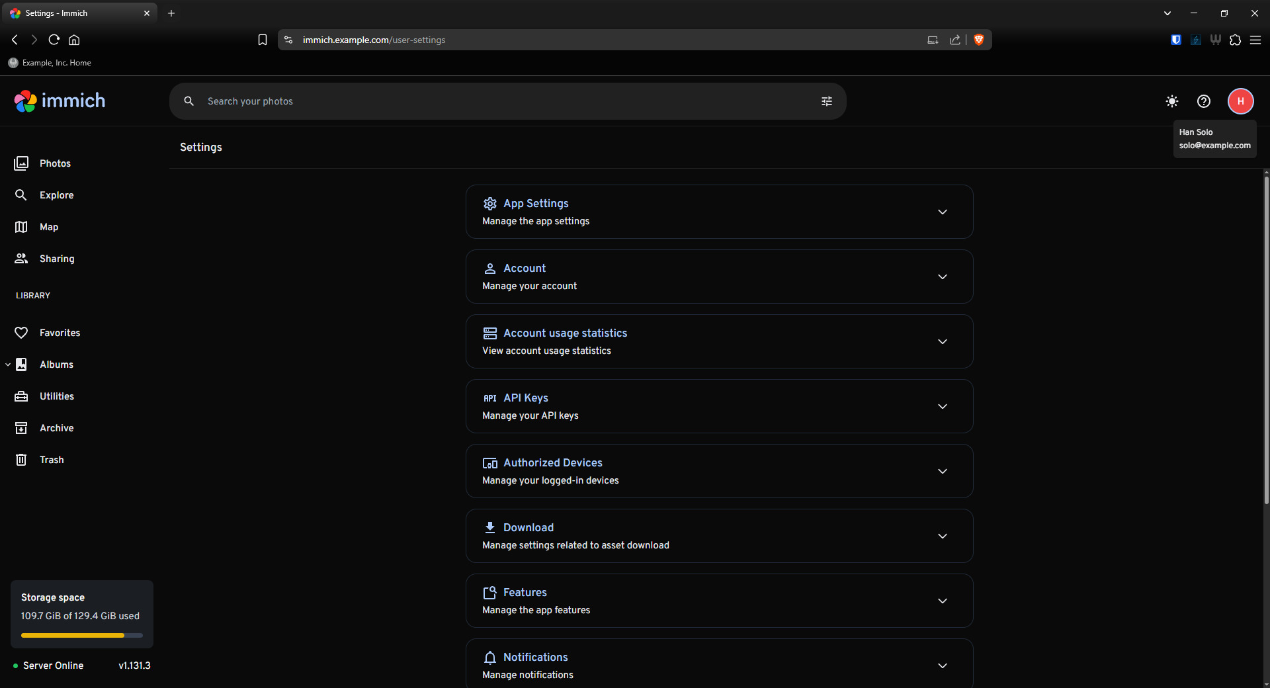Click the search filter options icon

pos(826,101)
